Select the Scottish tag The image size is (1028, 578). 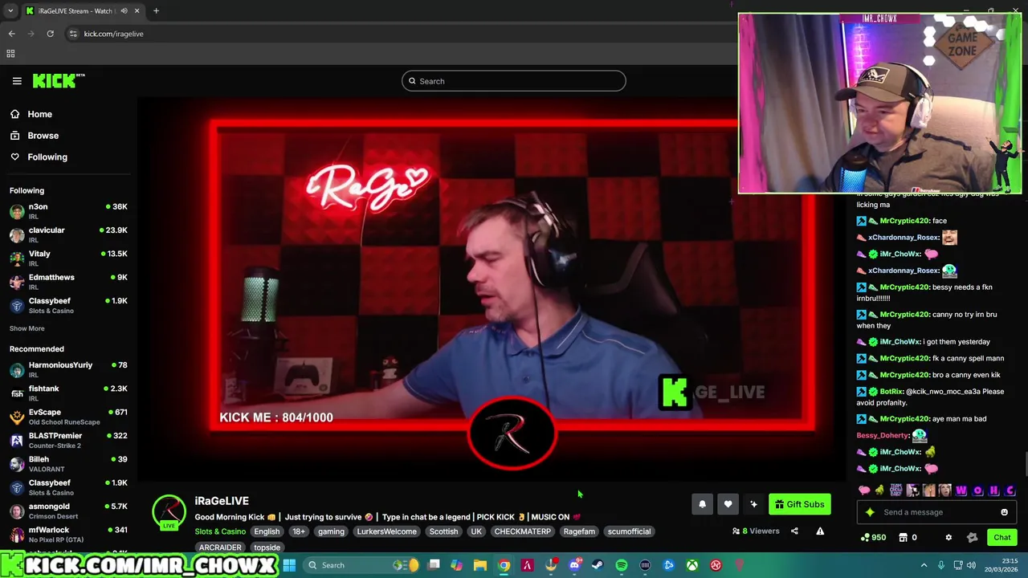click(x=443, y=531)
